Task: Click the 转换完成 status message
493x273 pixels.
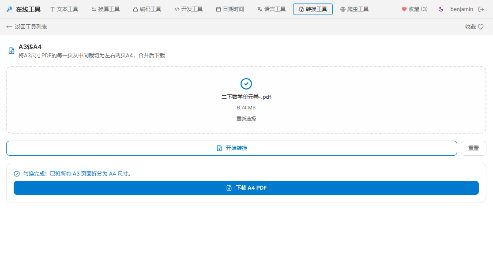Action: coord(77,174)
